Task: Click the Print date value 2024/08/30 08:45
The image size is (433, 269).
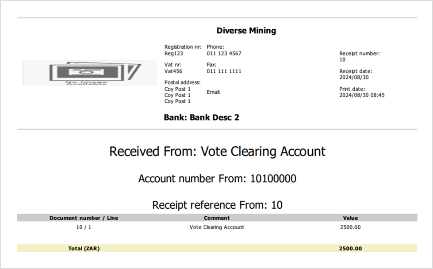Action: pyautogui.click(x=362, y=95)
